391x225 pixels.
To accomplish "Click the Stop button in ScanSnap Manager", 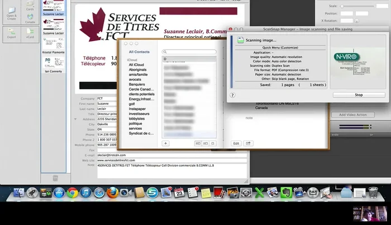I will [359, 95].
